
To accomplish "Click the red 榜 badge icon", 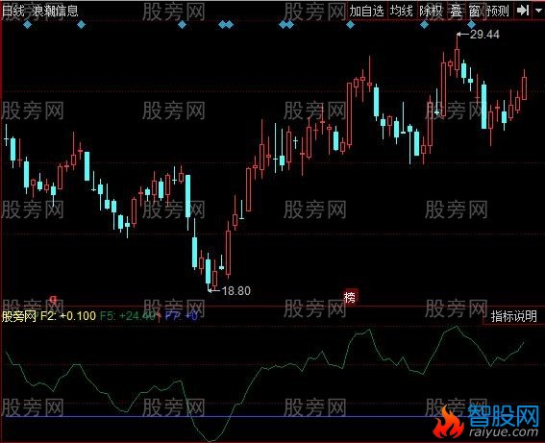I will click(350, 298).
